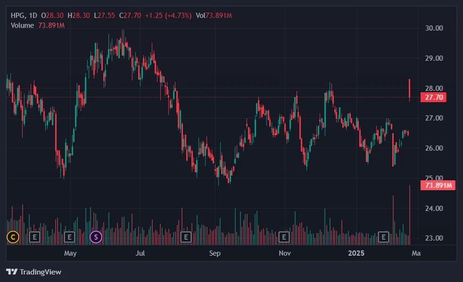Viewport: 463px width, 282px height.
Task: Click the May label on time axis
Action: point(70,253)
